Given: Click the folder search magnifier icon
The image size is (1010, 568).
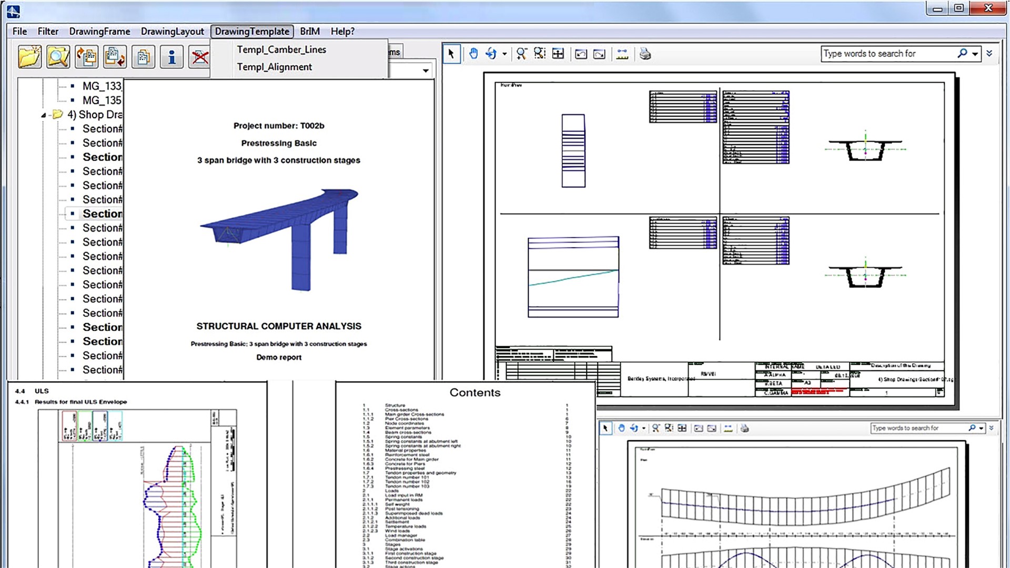Looking at the screenshot, I should [58, 56].
